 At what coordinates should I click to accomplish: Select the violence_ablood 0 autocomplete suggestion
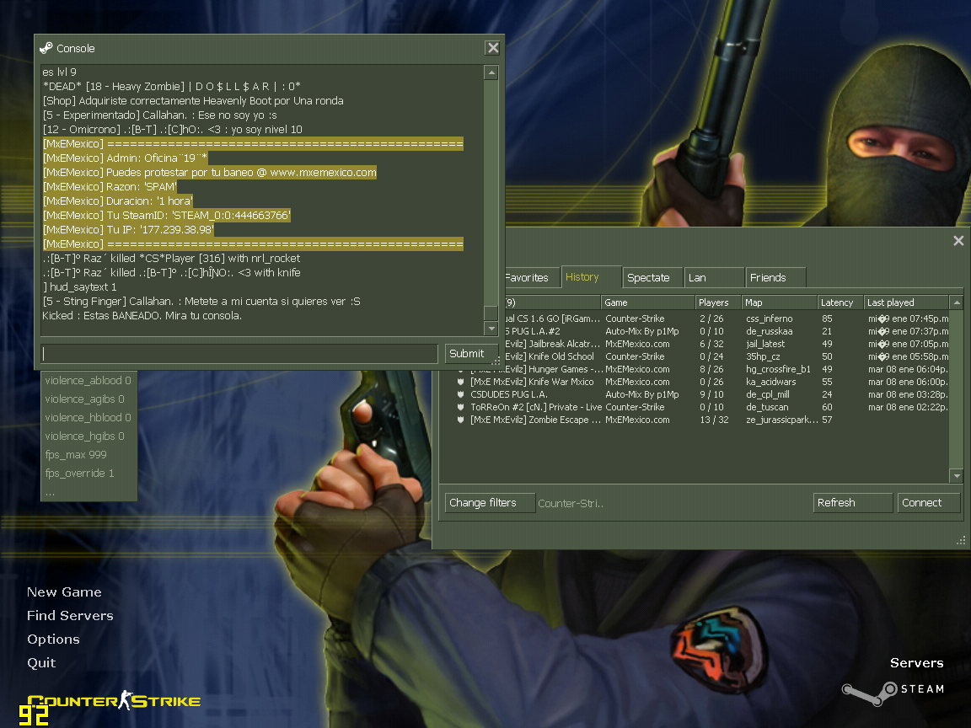pos(89,381)
